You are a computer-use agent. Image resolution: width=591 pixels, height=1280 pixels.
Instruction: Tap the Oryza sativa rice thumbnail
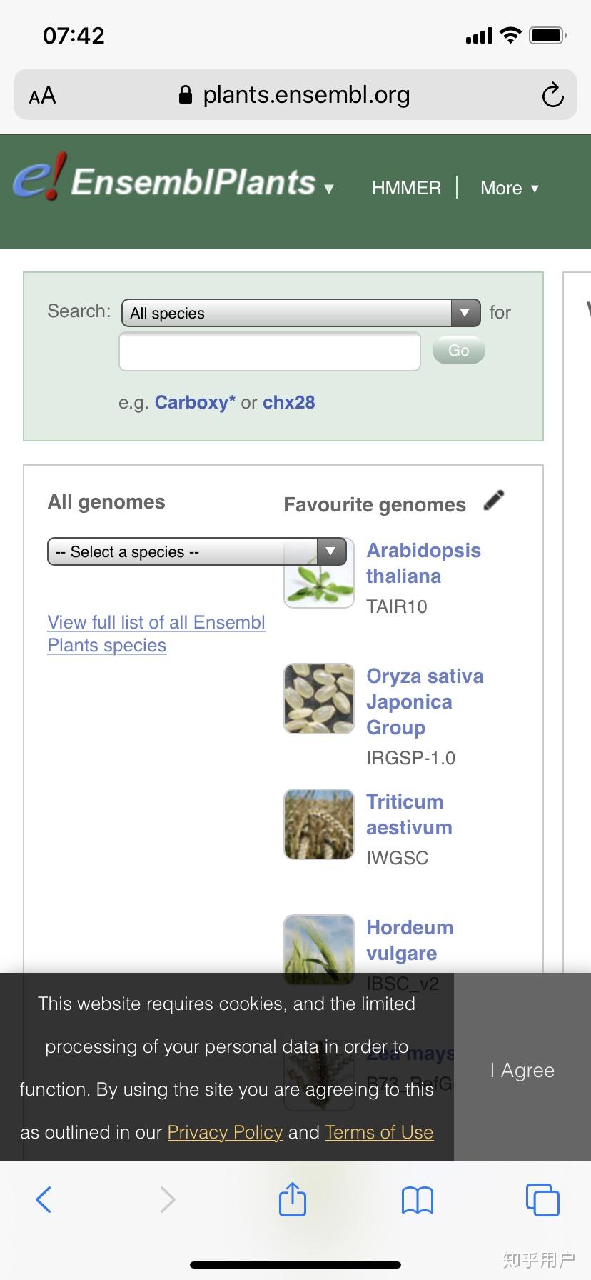click(319, 699)
